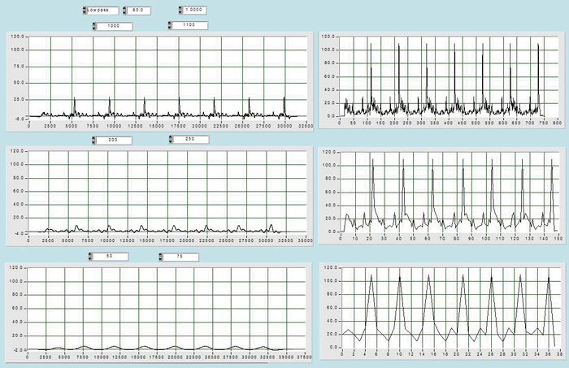Click the stepper arrows beside the 1100 field

point(170,25)
